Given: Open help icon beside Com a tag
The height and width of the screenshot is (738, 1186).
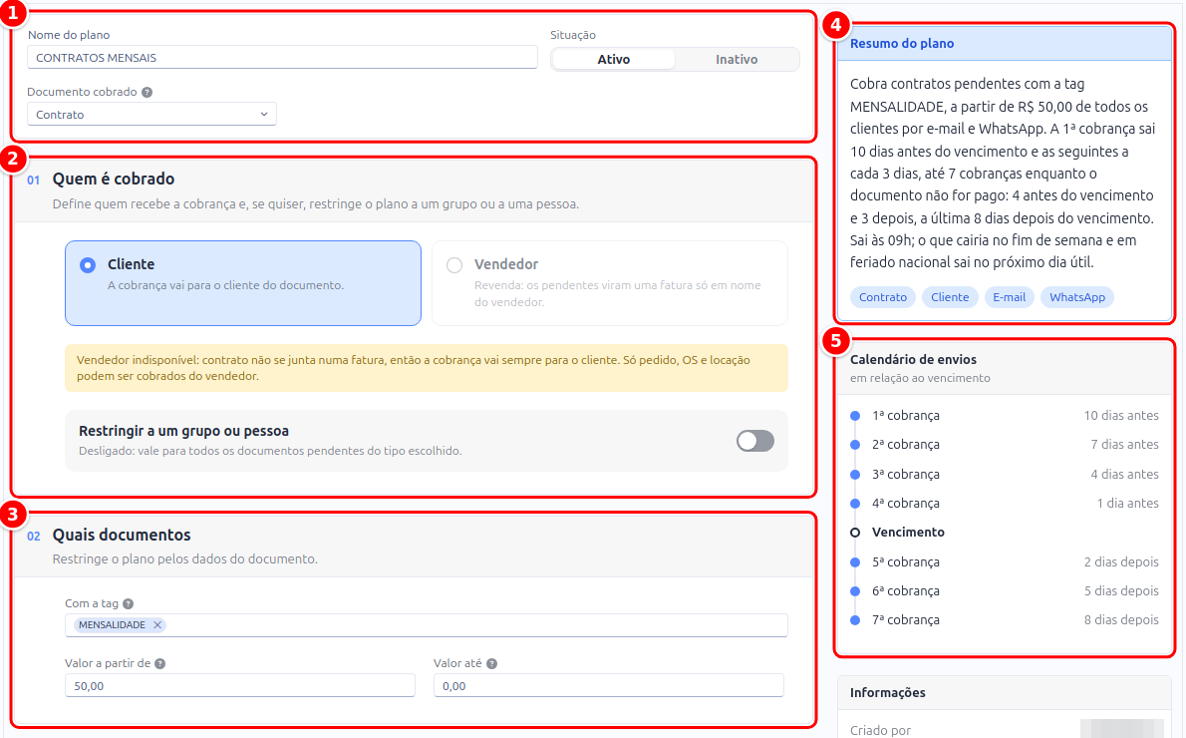Looking at the screenshot, I should click(128, 604).
